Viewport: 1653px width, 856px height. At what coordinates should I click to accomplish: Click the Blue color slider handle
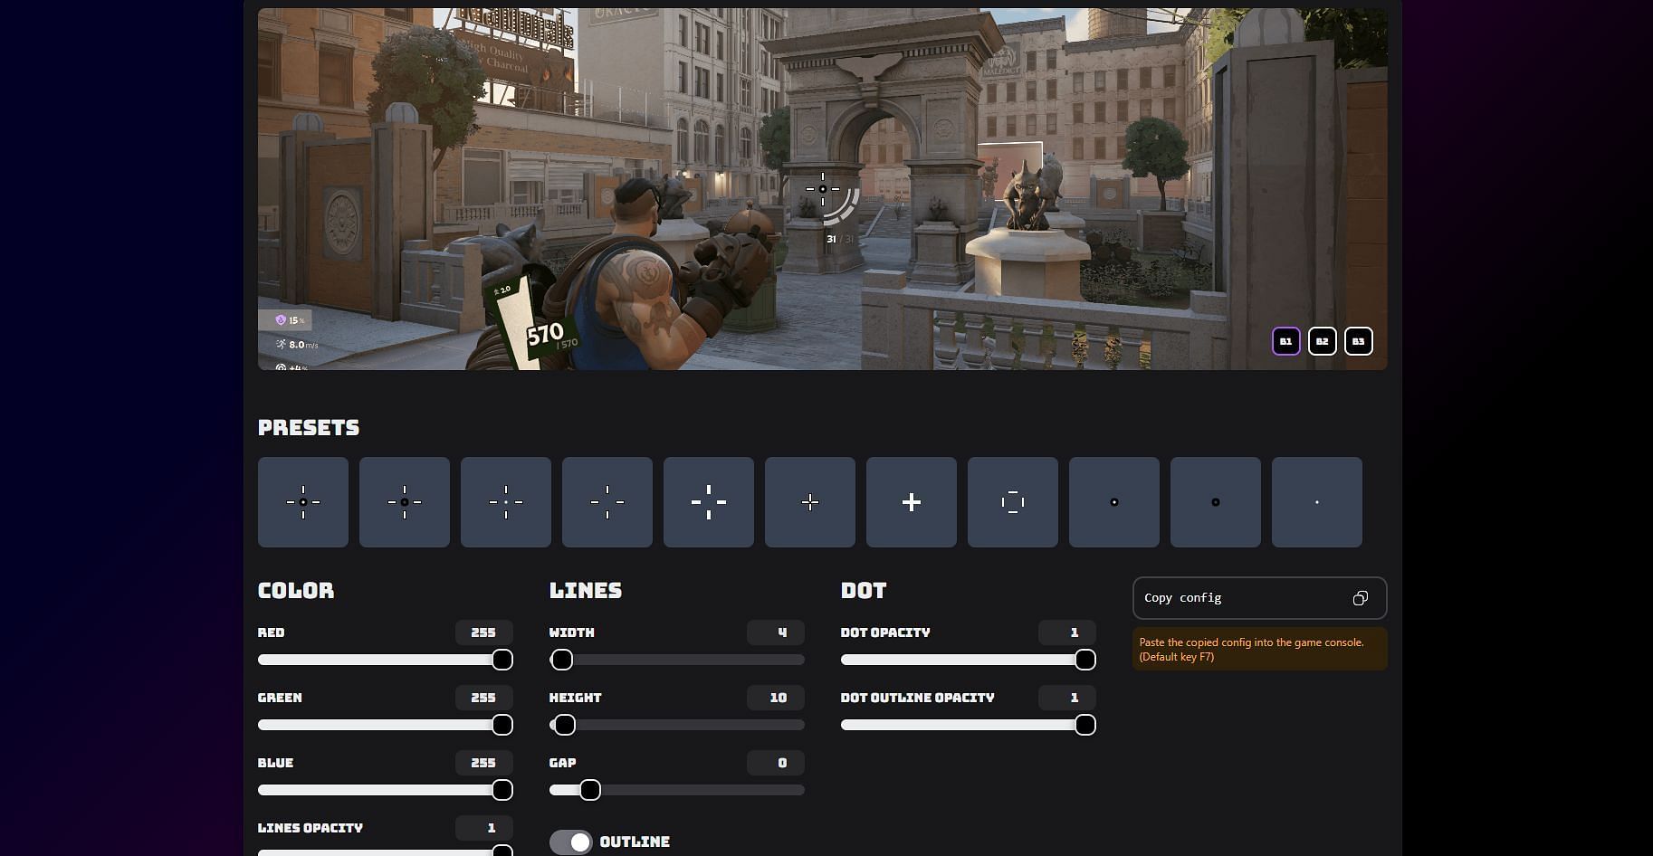click(x=502, y=790)
